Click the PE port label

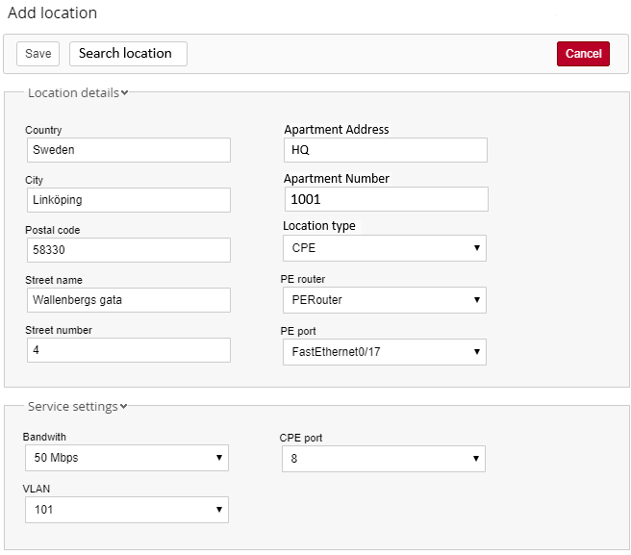point(298,331)
